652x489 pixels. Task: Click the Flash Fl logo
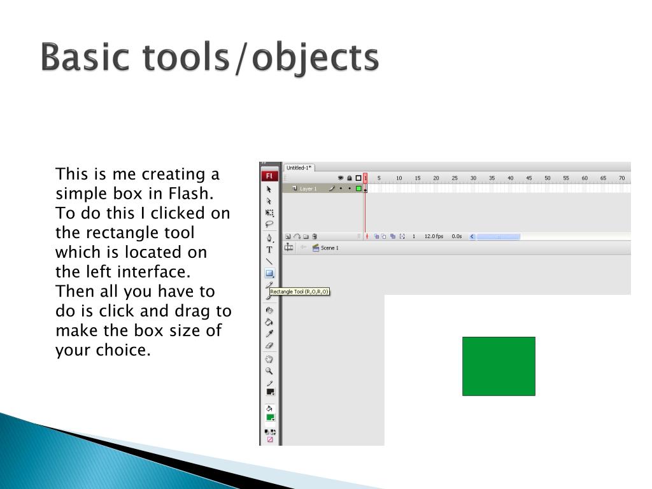tap(269, 176)
